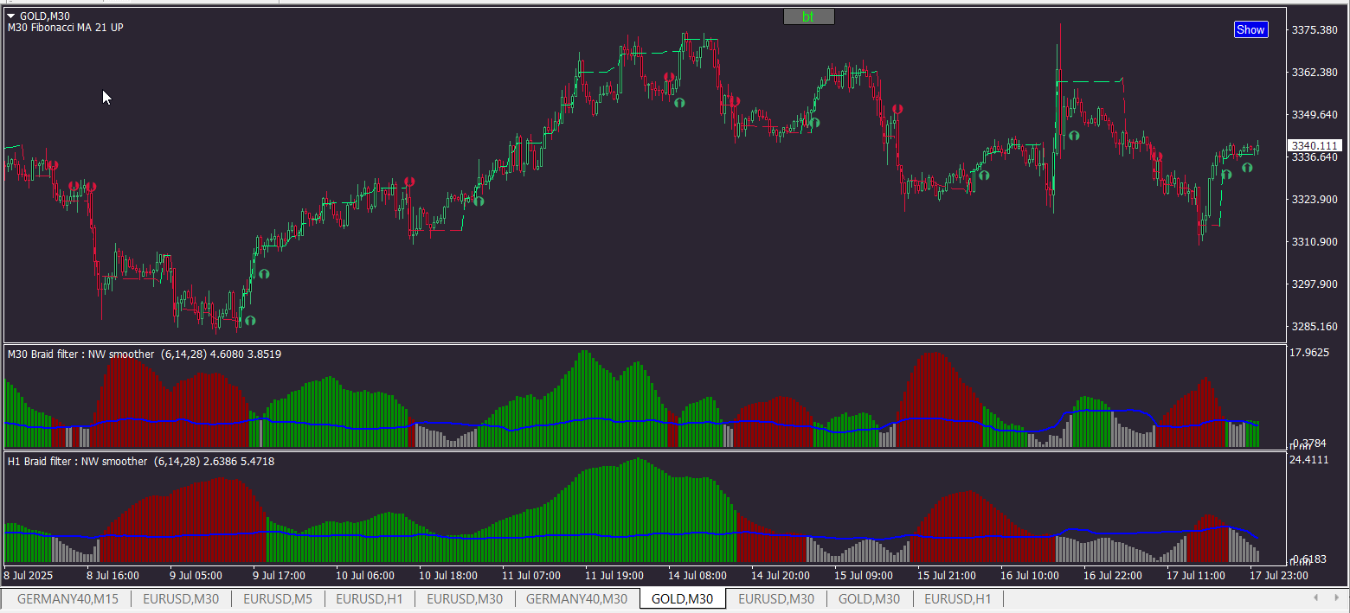Click the M30 Braid filter indicator label
1350x613 pixels.
pos(144,354)
